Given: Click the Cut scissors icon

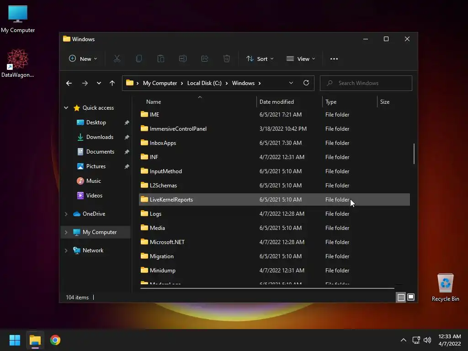Looking at the screenshot, I should pyautogui.click(x=117, y=59).
